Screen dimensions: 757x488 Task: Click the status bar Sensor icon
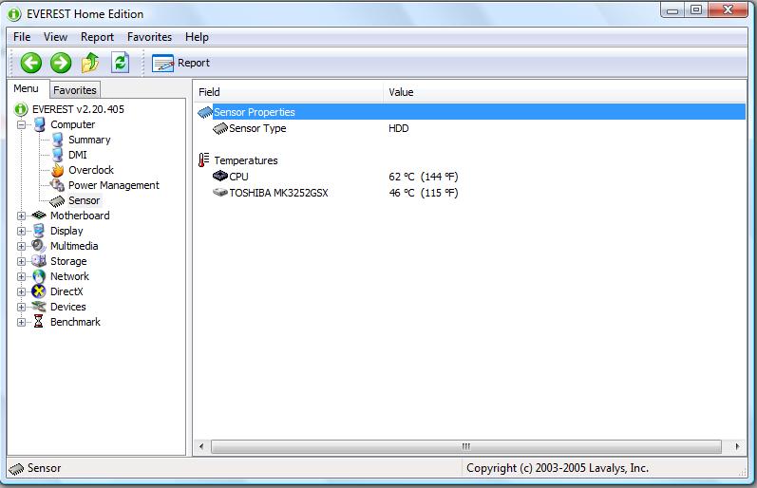[x=16, y=469]
